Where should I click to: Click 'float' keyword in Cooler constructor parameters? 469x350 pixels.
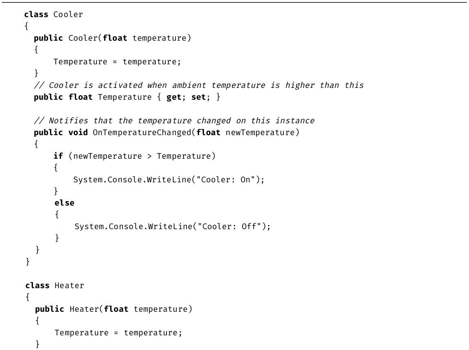pos(115,38)
